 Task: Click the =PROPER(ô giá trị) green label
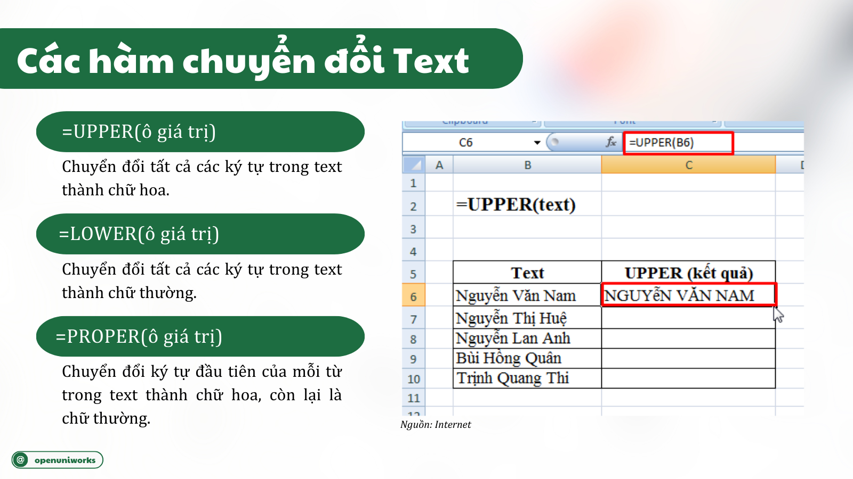[200, 337]
